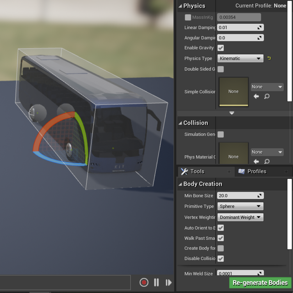
Task: Click the Re-generate Bodies button
Action: click(260, 283)
